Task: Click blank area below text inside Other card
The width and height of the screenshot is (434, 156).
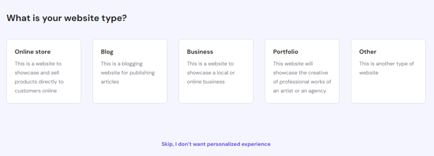Action: pyautogui.click(x=388, y=89)
